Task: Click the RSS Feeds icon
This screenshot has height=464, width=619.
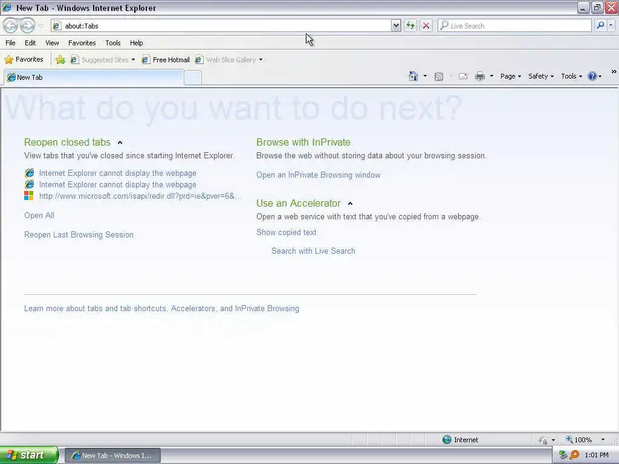Action: tap(439, 77)
